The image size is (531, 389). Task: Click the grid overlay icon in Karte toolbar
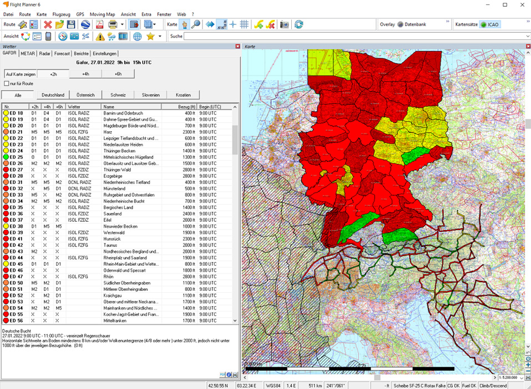click(x=244, y=24)
